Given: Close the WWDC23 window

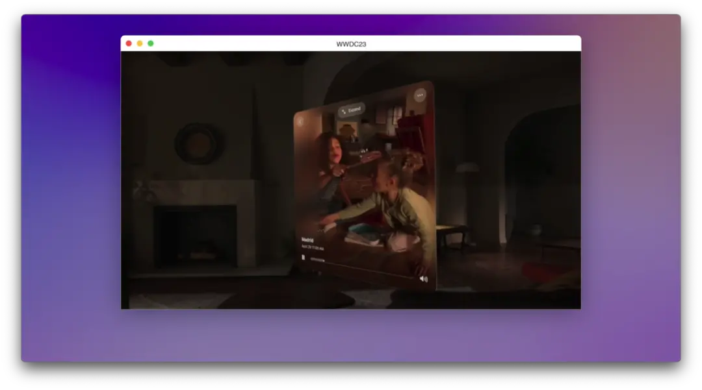Looking at the screenshot, I should coord(129,43).
